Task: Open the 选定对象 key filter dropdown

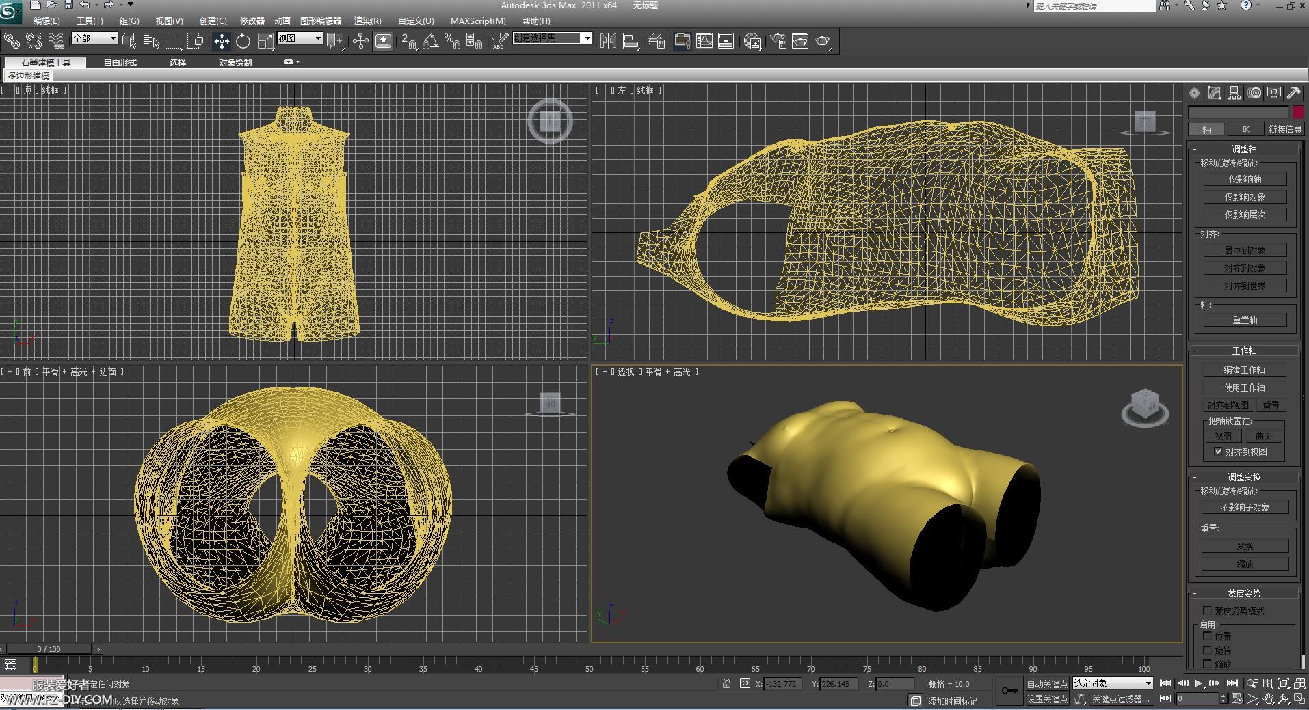Action: pos(1113,683)
